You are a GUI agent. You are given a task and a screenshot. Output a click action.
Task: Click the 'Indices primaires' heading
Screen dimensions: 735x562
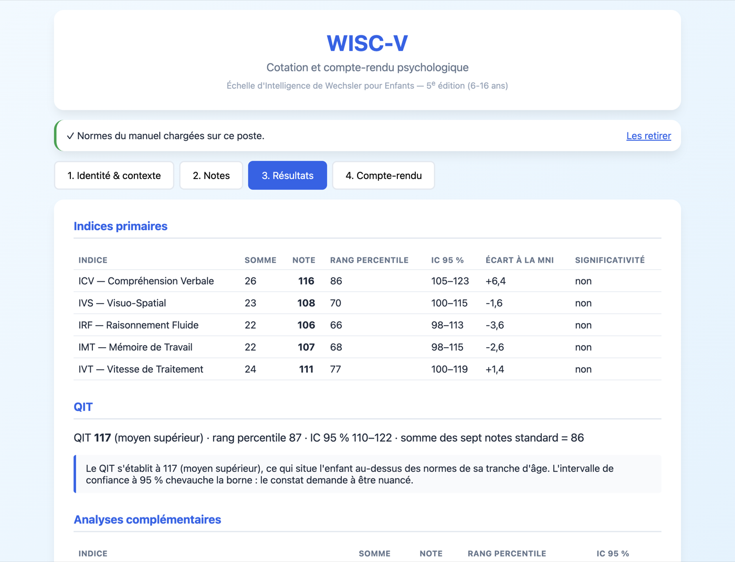pyautogui.click(x=121, y=226)
